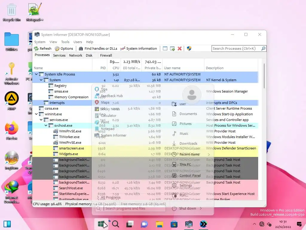The image size is (306, 230).
Task: Select the Memory Compression row
Action: [x=146, y=97]
